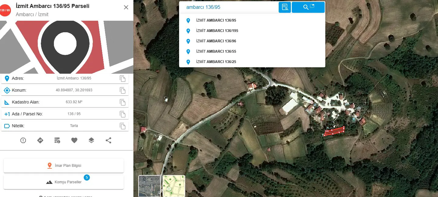Share the parcel using share icon
The width and height of the screenshot is (438, 197).
click(x=108, y=140)
